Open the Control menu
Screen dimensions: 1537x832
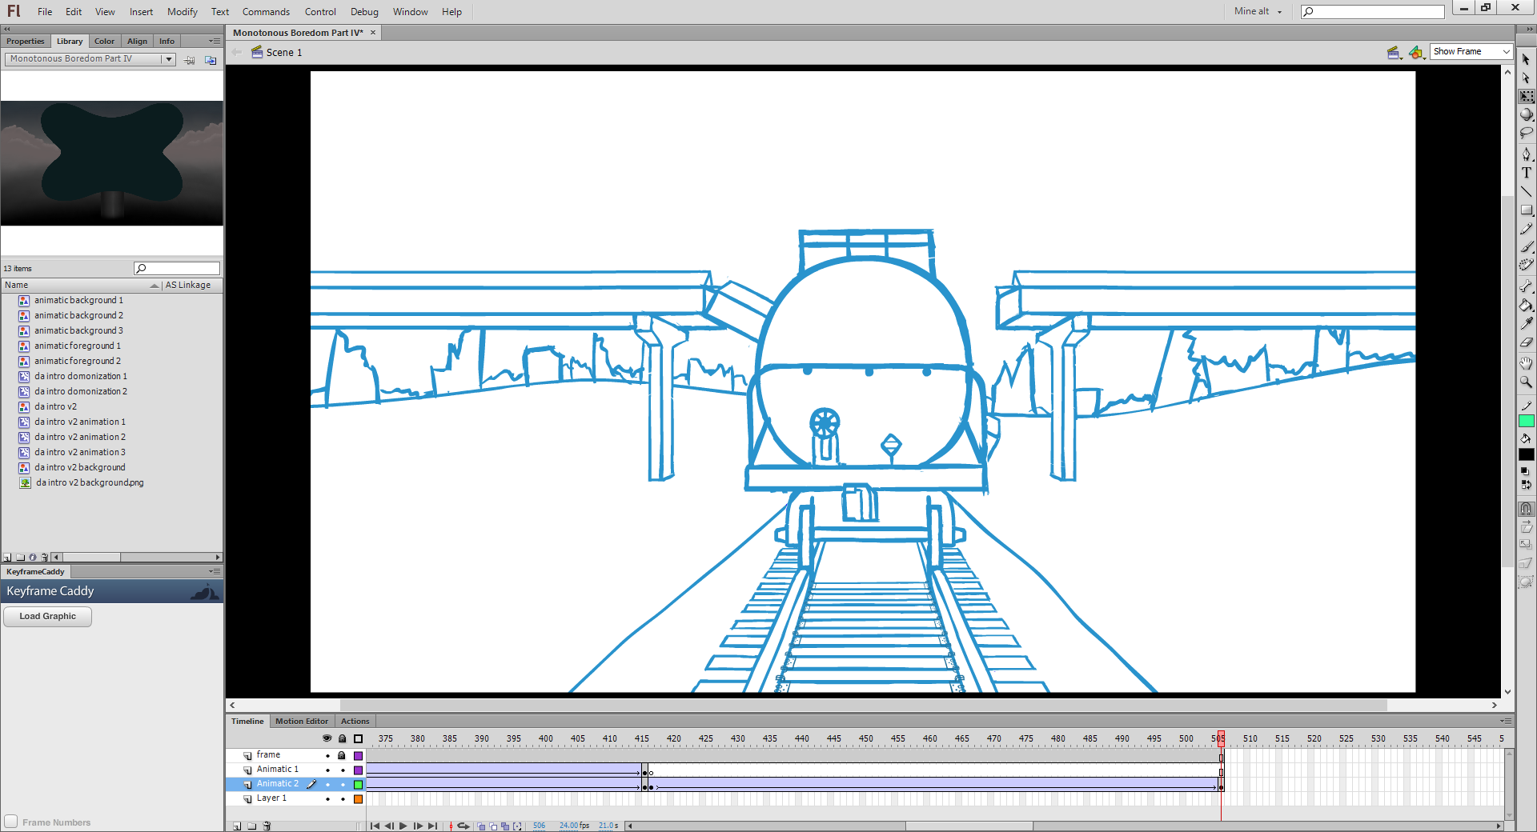(x=320, y=11)
